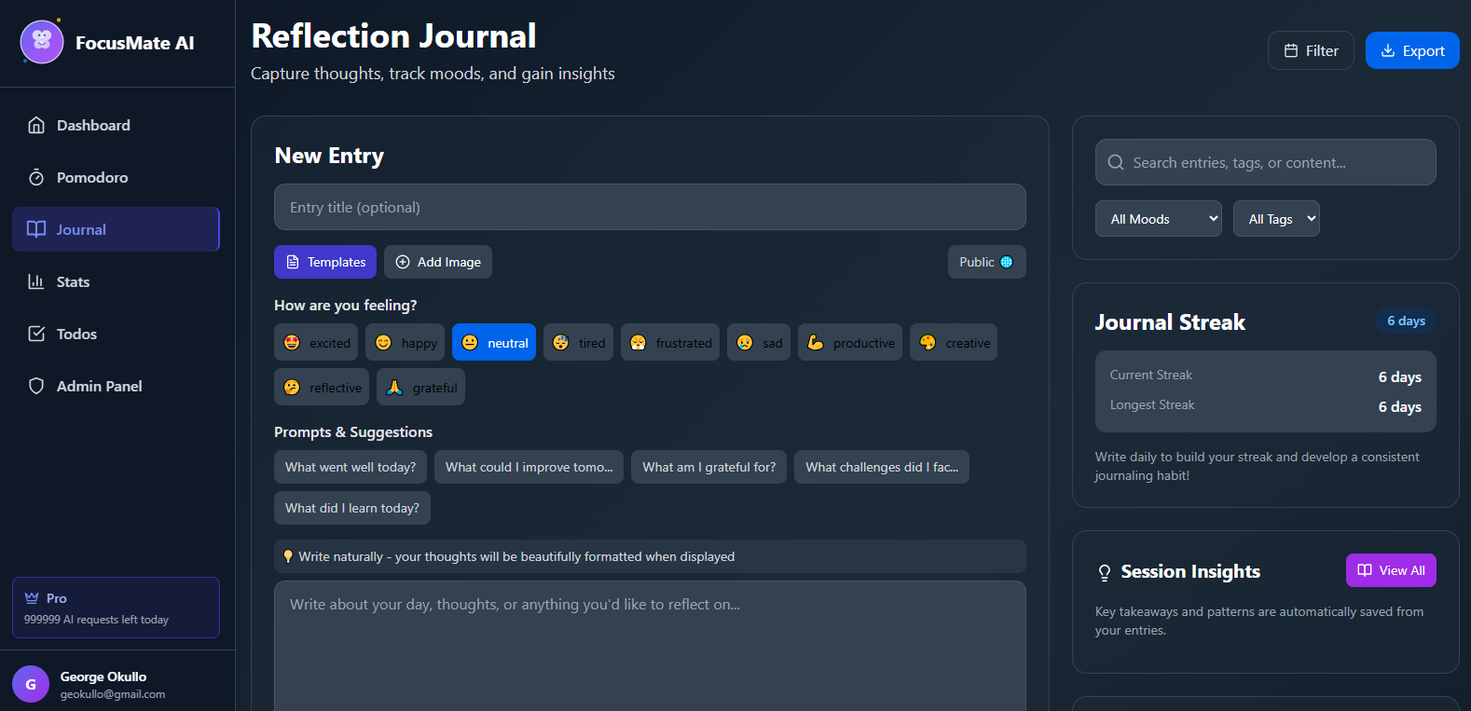Click the search entries input field
The height and width of the screenshot is (711, 1471).
(1266, 162)
